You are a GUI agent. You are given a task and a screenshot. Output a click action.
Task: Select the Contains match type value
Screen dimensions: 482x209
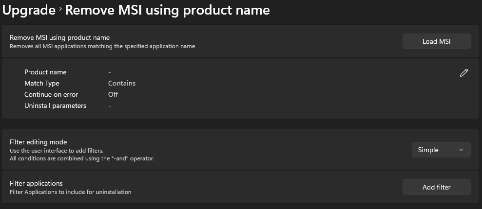pos(122,83)
